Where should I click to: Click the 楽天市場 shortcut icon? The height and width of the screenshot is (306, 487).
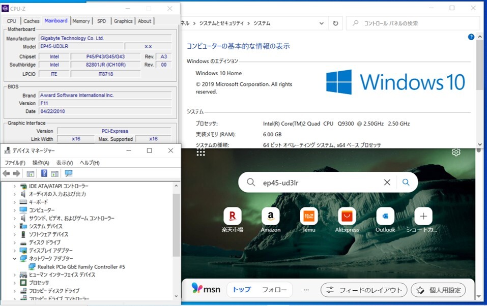(233, 216)
